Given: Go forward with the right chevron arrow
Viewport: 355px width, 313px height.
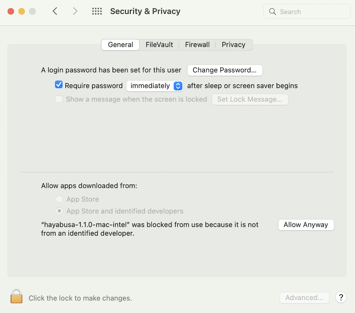Looking at the screenshot, I should click(x=75, y=11).
